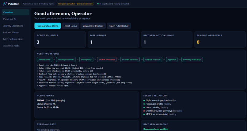The width and height of the screenshot is (247, 131).
Task: Click the Pending Approvals card
Action: click(x=220, y=39)
